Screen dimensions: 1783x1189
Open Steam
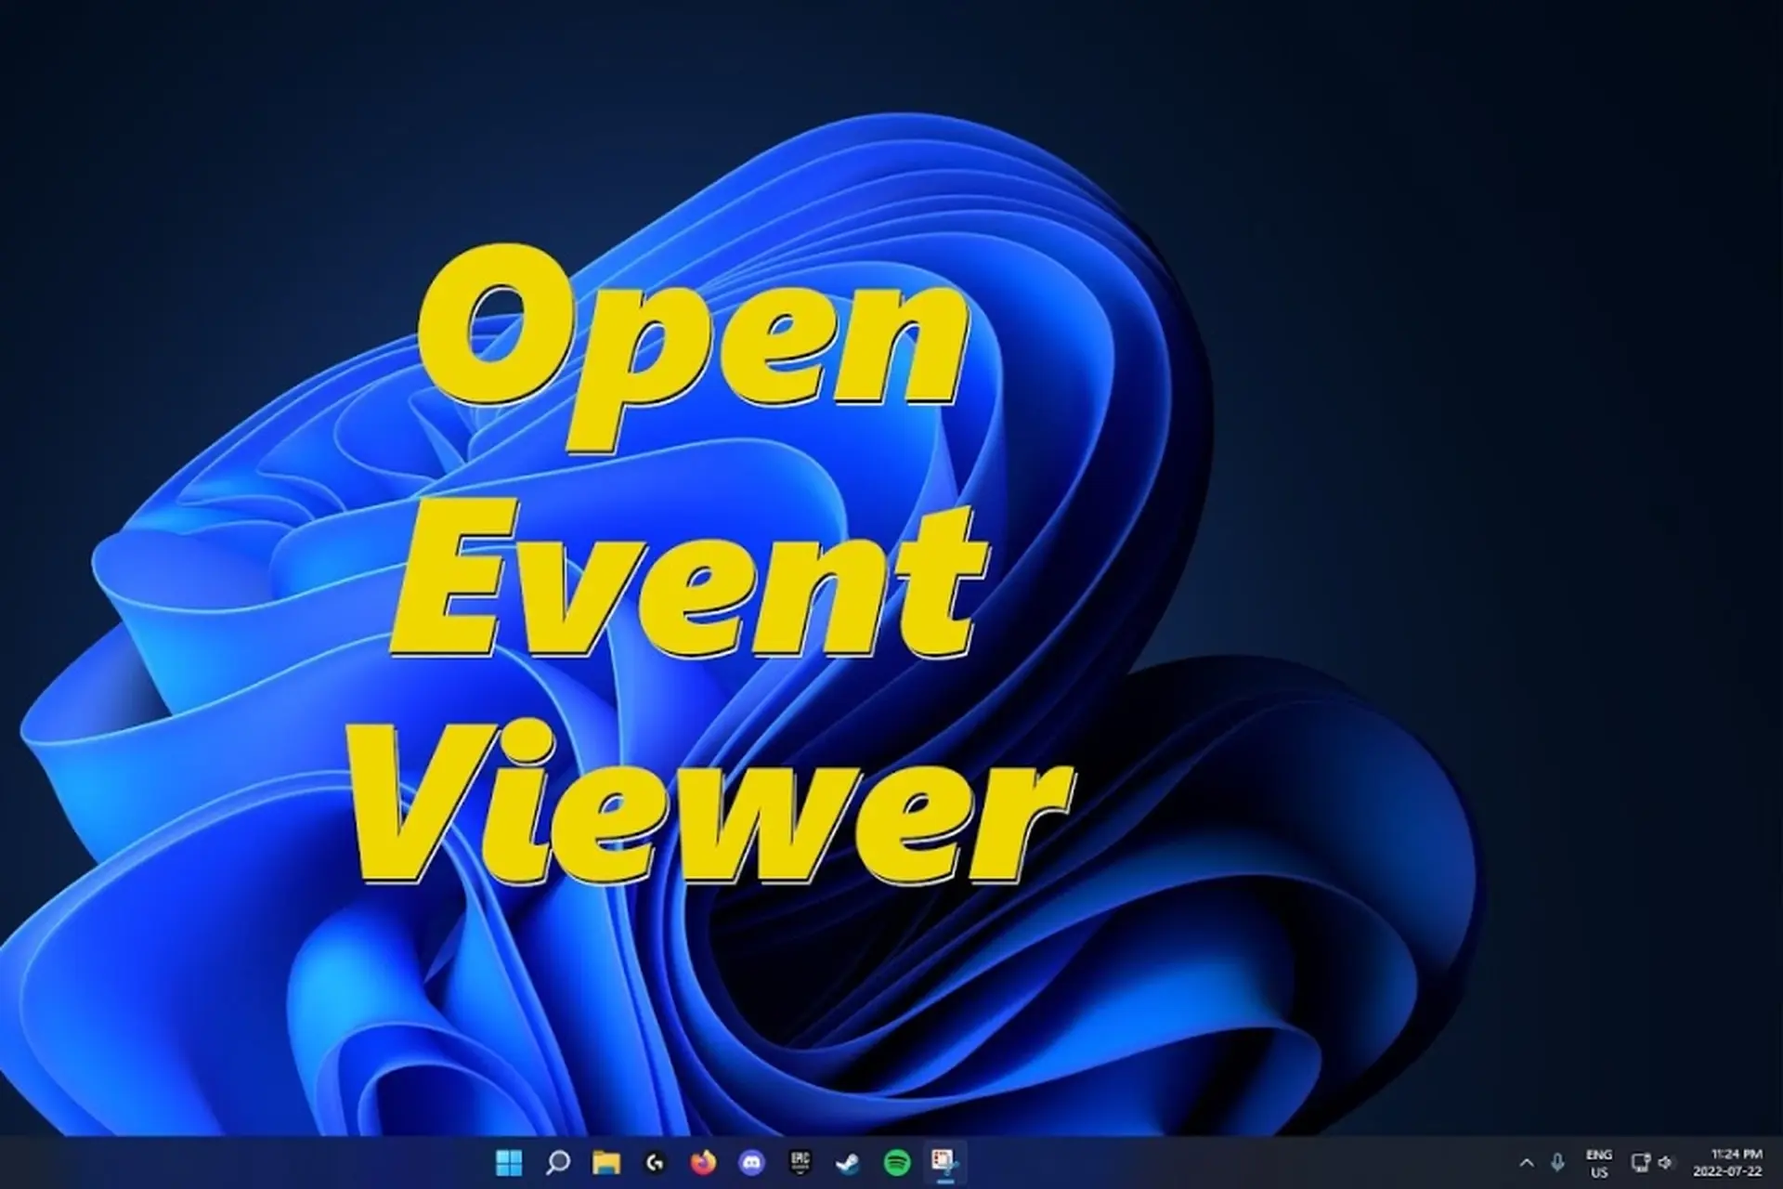point(847,1164)
